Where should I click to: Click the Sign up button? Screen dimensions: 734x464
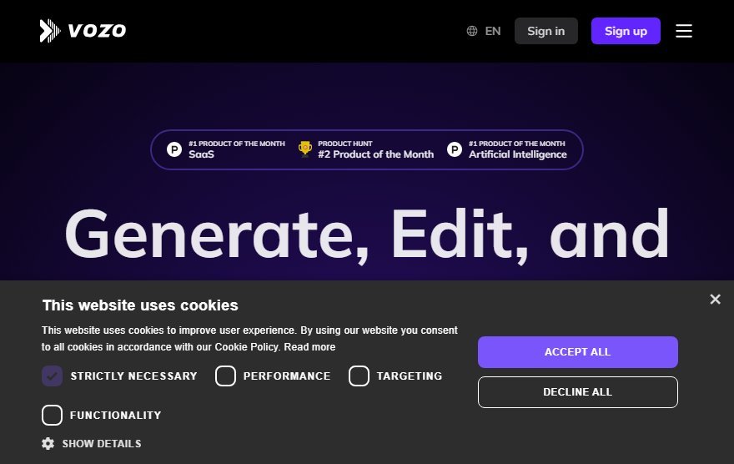(626, 31)
